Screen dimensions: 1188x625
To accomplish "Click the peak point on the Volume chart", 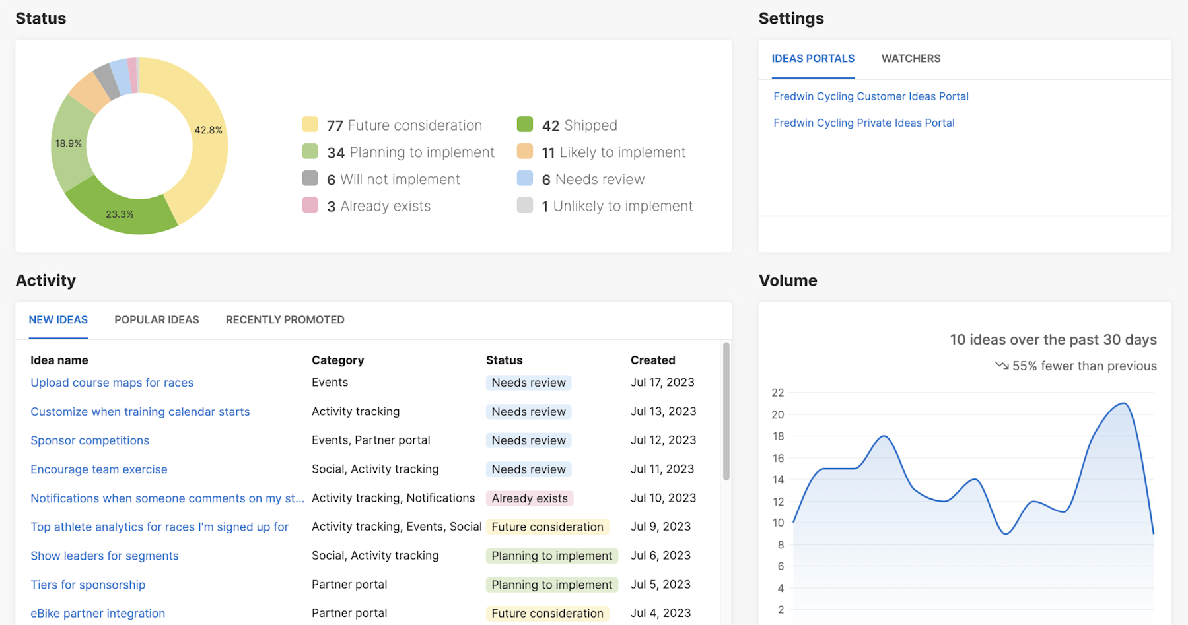I will point(1123,403).
